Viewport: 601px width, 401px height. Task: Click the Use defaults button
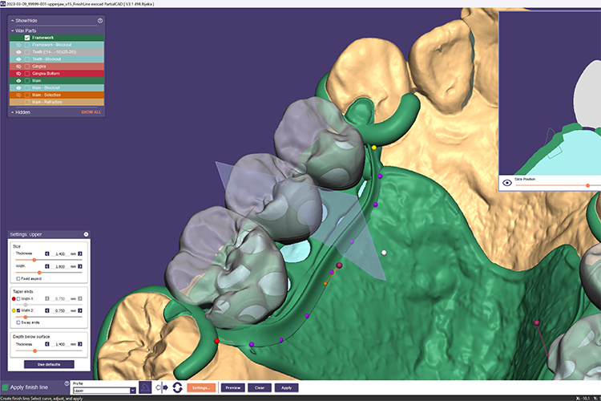(49, 364)
